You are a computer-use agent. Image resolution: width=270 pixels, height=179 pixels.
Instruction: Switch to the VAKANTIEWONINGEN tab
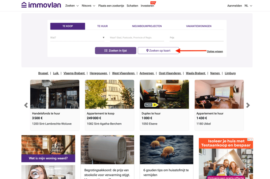[x=199, y=26]
